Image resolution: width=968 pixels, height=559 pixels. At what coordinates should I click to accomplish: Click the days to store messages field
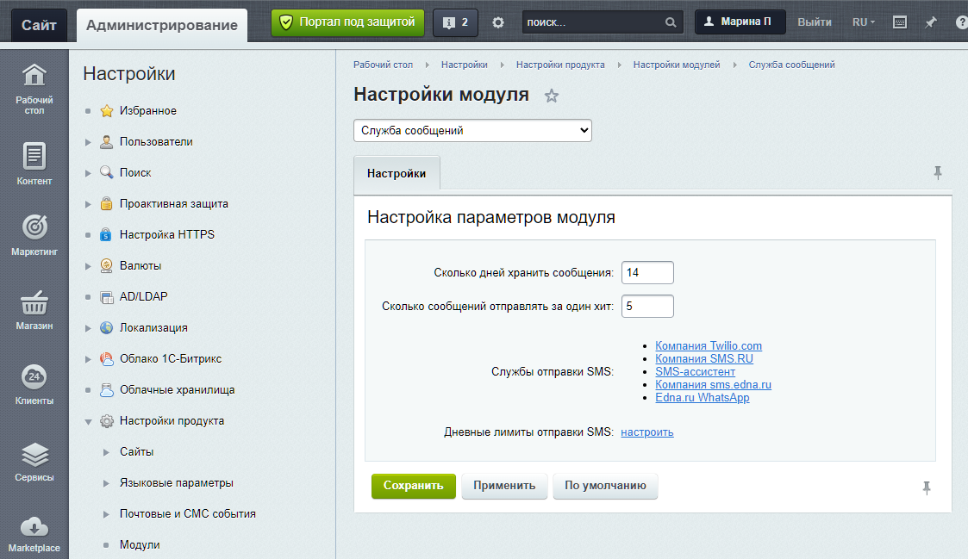tap(646, 272)
